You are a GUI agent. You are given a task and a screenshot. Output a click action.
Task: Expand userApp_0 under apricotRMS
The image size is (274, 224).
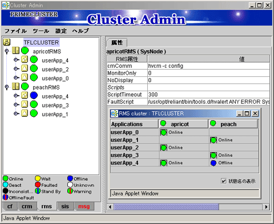[x=17, y=78]
